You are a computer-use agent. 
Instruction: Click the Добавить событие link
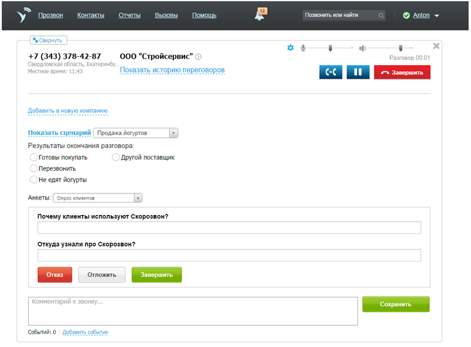[85, 332]
